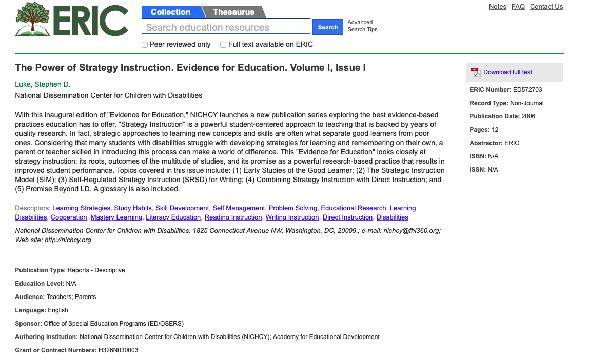This screenshot has width=607, height=358.
Task: Click the Pages: 12 text
Action: tap(484, 130)
